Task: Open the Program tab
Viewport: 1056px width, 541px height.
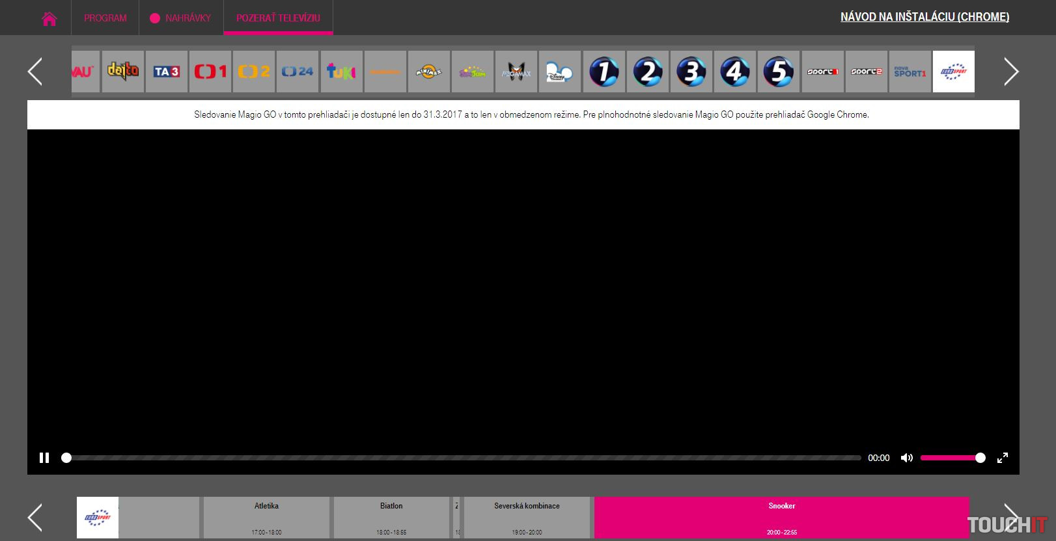Action: coord(105,18)
